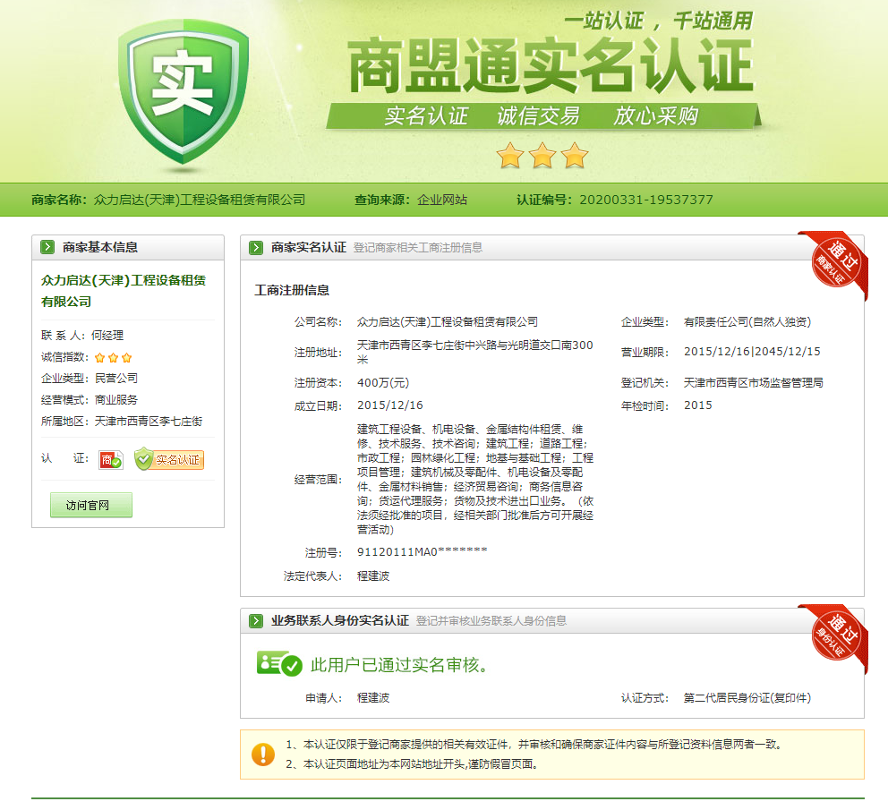Click the 商盟通实名认证 banner title
This screenshot has height=810, width=888.
pos(551,65)
